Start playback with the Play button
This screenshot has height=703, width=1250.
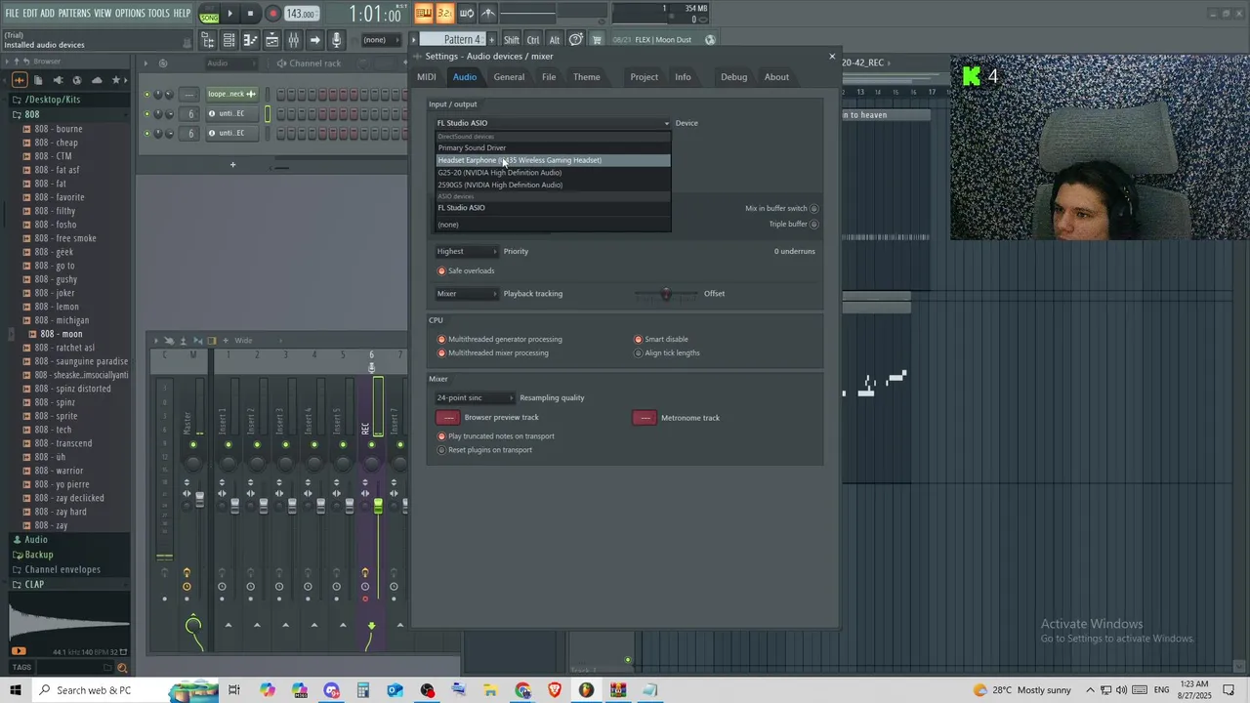230,14
